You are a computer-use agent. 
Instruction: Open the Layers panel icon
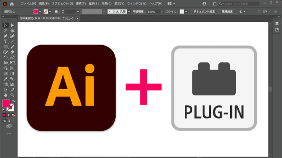click(x=277, y=23)
